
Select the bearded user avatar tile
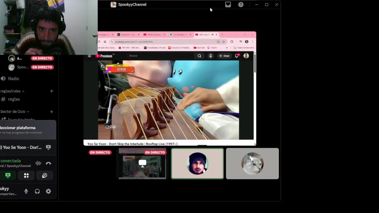197,164
